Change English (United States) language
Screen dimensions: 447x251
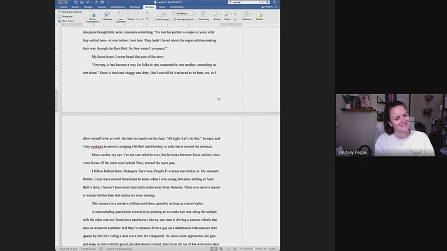(119, 248)
